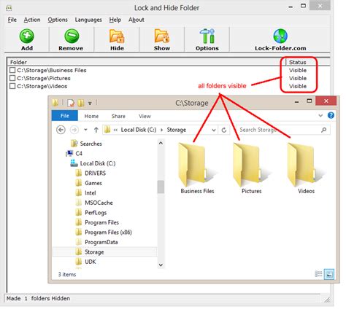Switch Explorer to details view icon
This screenshot has height=312, width=346.
(x=318, y=274)
